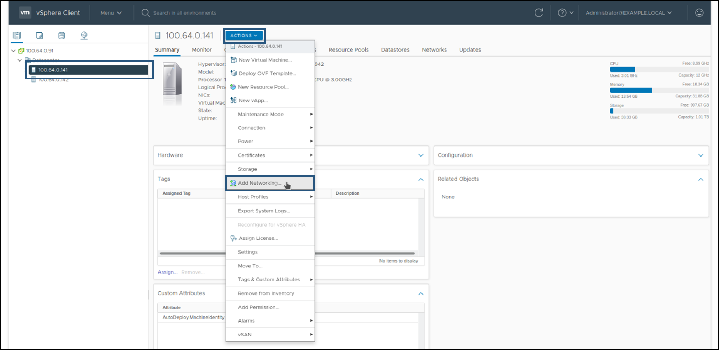
Task: Expand Storage submenu
Action: [270, 169]
